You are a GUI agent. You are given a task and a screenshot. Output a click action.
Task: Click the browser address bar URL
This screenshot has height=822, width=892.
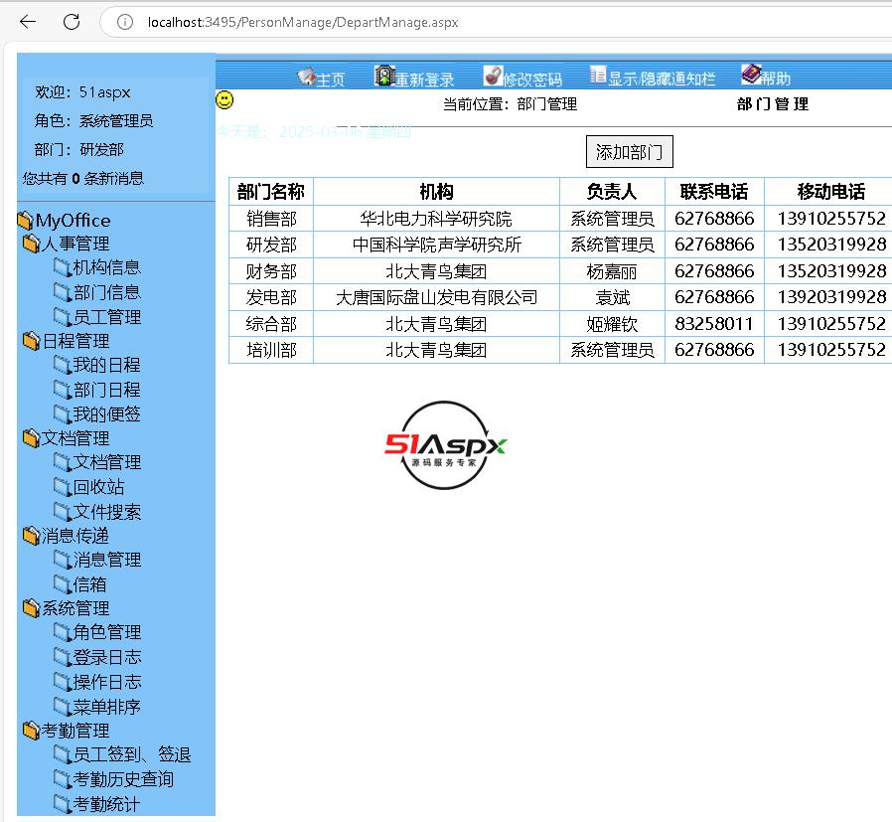pos(303,22)
